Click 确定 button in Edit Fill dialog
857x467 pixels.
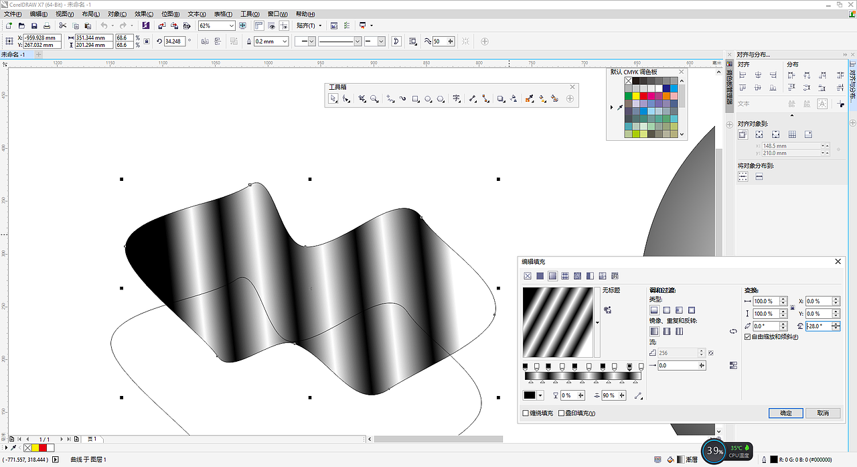click(786, 413)
